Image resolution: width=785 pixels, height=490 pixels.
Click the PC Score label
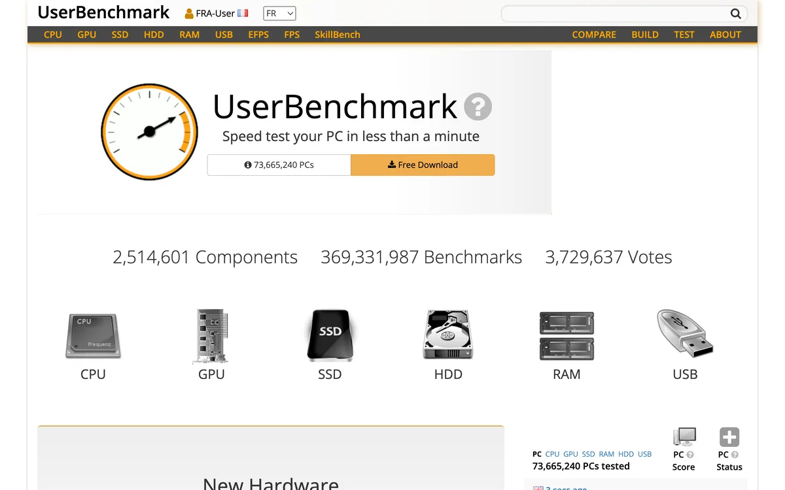(x=684, y=461)
